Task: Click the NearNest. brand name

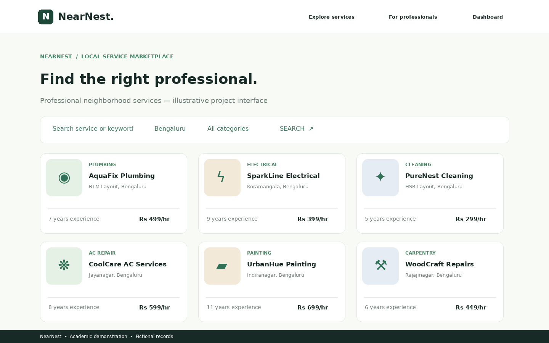Action: point(86,16)
